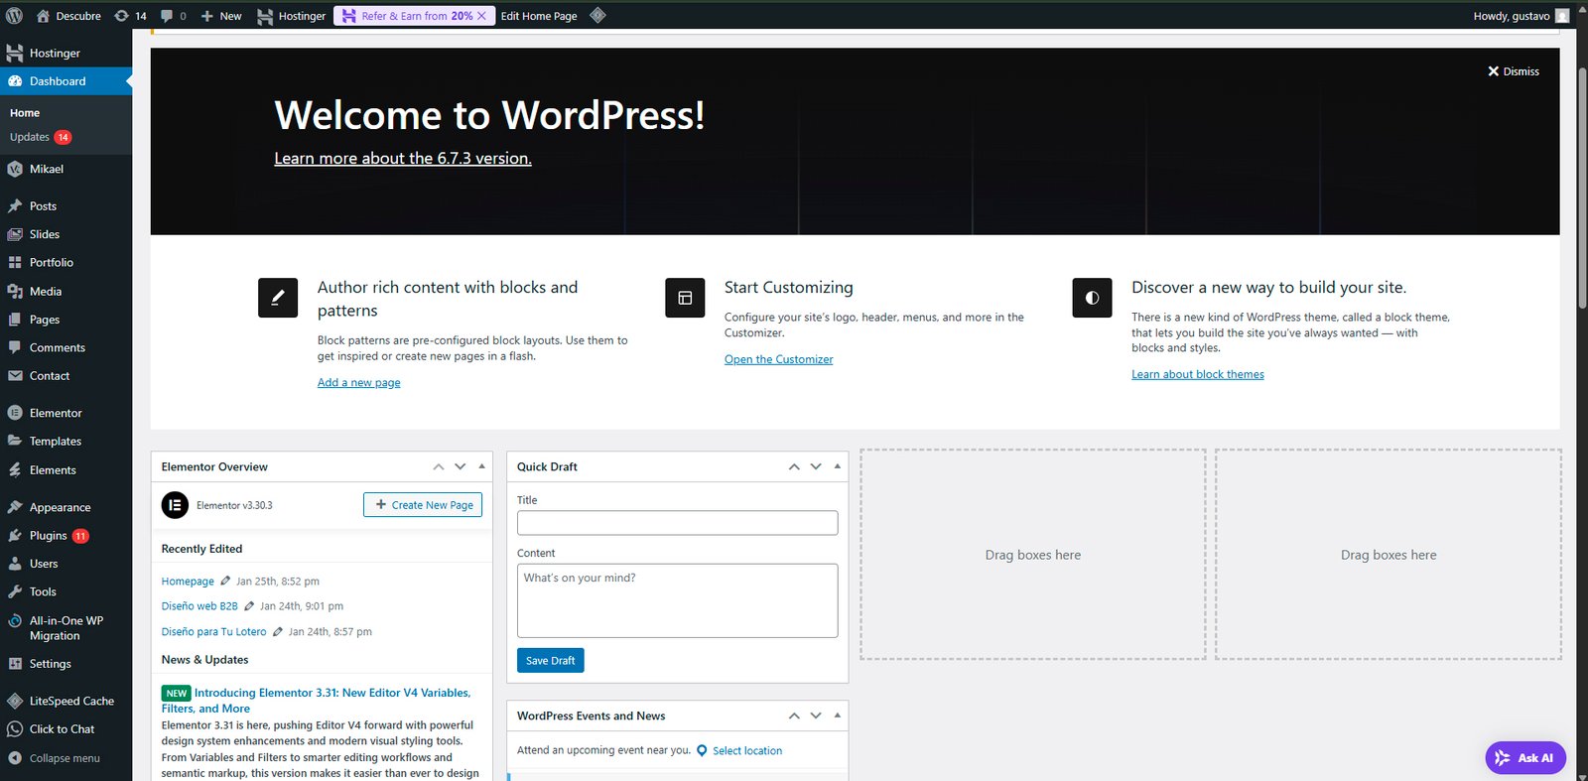Open the Templates folder icon
Screen dimensions: 1588x781
coord(15,441)
